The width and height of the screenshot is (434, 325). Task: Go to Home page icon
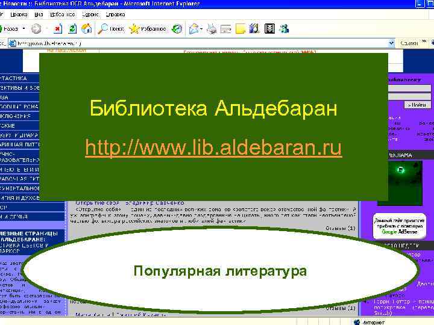(x=86, y=29)
